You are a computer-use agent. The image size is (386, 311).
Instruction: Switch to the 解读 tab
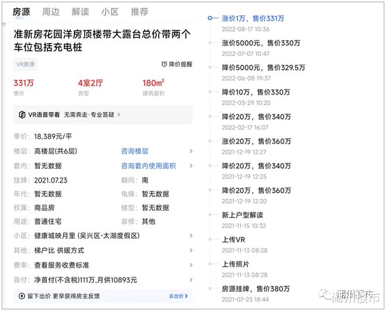tap(81, 12)
